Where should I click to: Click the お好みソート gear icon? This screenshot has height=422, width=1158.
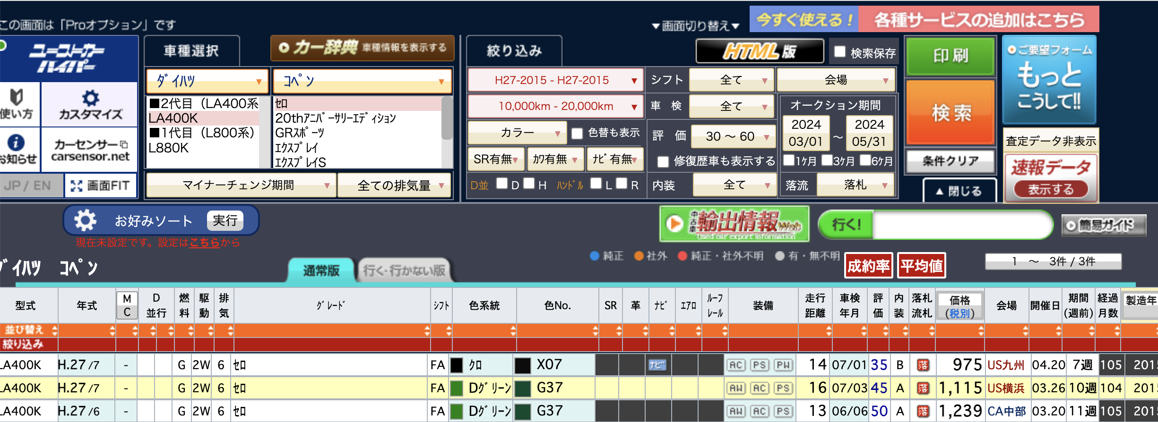pyautogui.click(x=86, y=220)
